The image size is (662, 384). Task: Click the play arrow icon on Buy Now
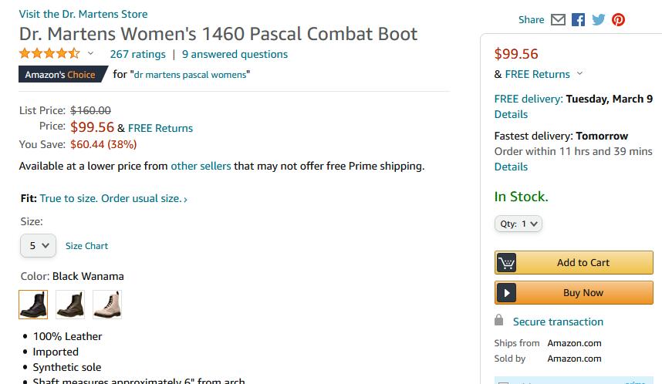point(506,293)
